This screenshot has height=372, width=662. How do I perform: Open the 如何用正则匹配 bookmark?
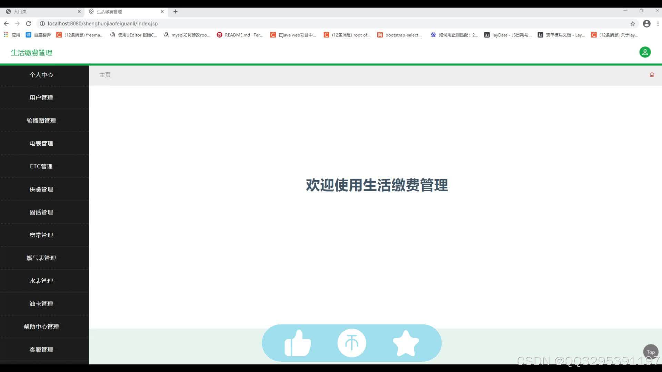[454, 35]
